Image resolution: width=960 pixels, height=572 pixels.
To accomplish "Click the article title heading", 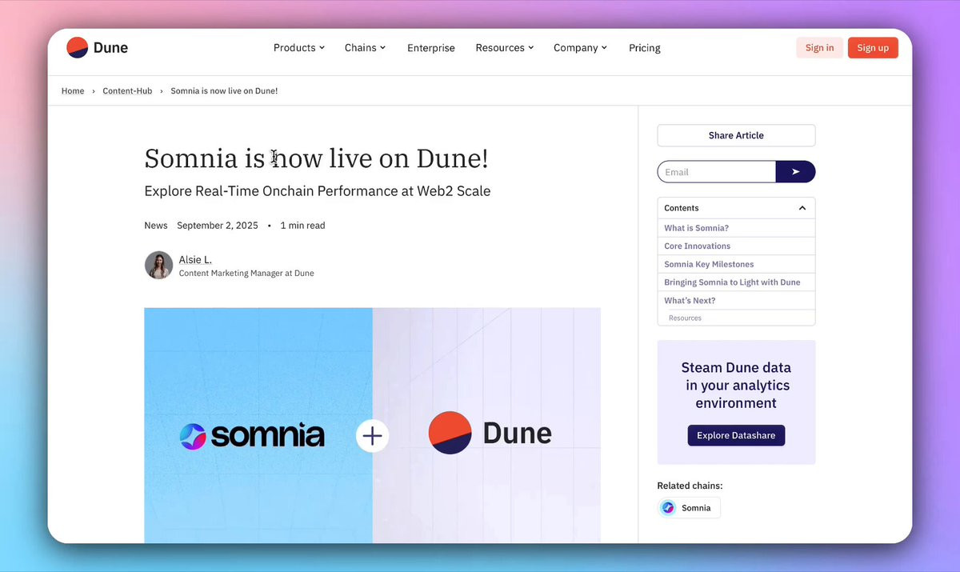I will [316, 158].
